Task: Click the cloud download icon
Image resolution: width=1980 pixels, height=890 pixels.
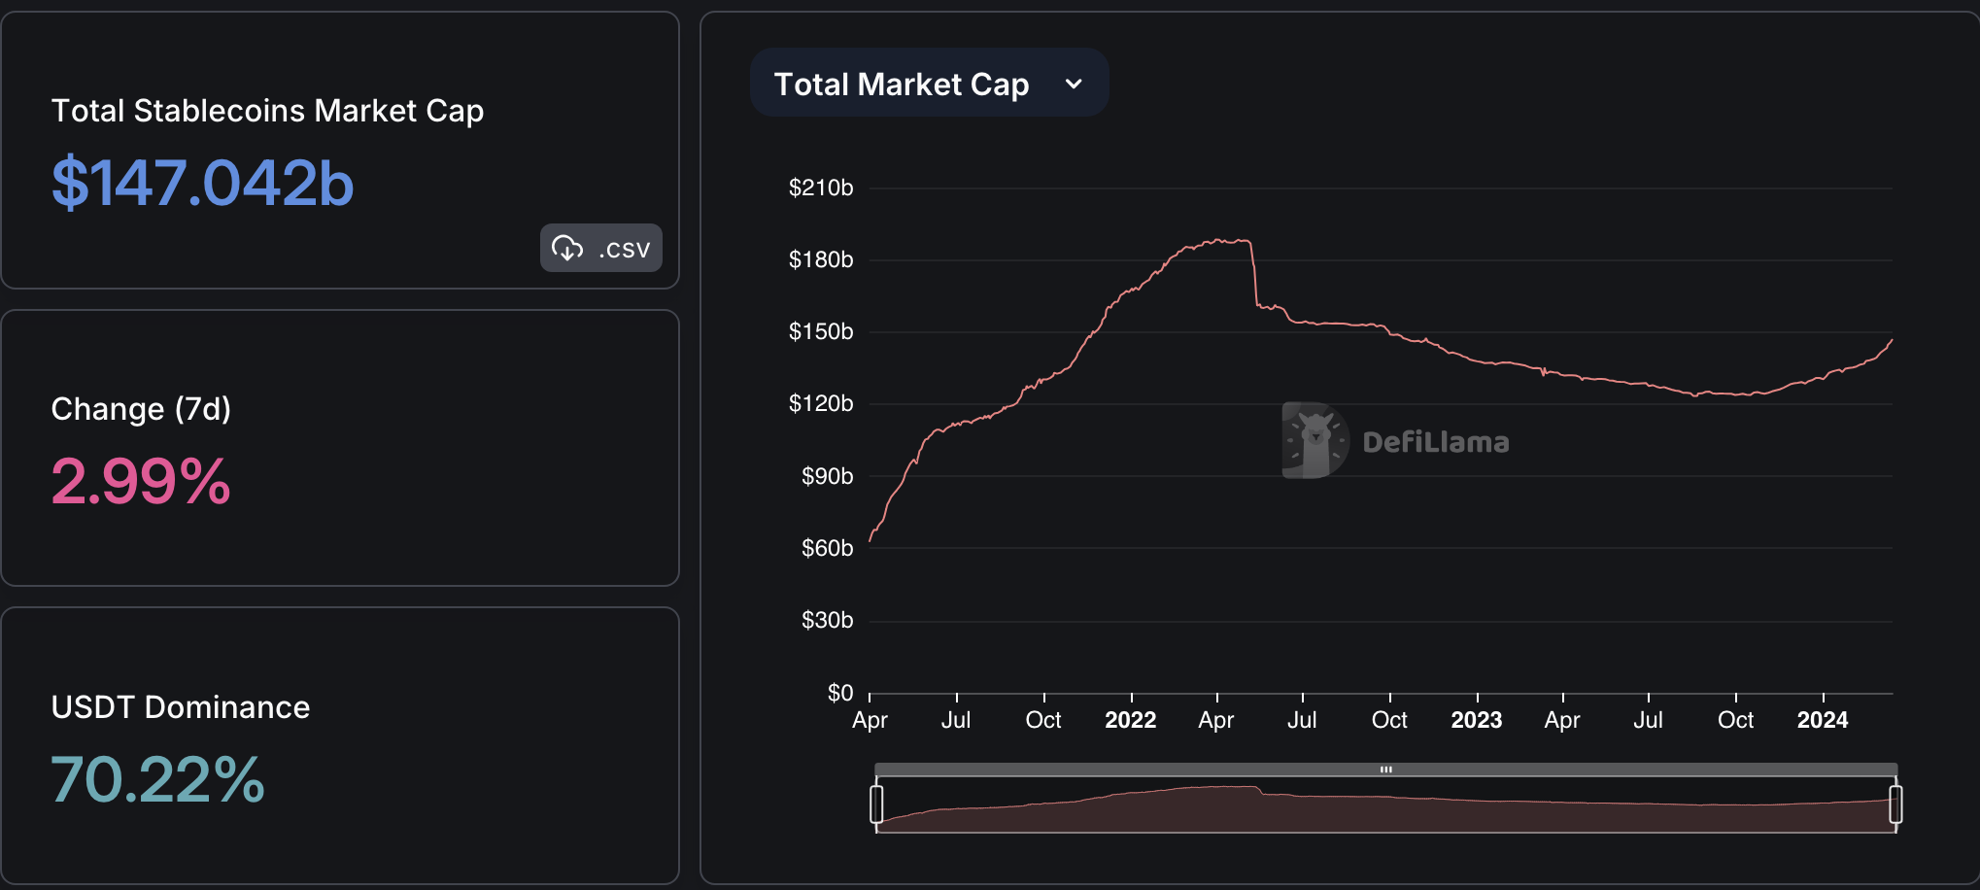Action: pyautogui.click(x=567, y=248)
